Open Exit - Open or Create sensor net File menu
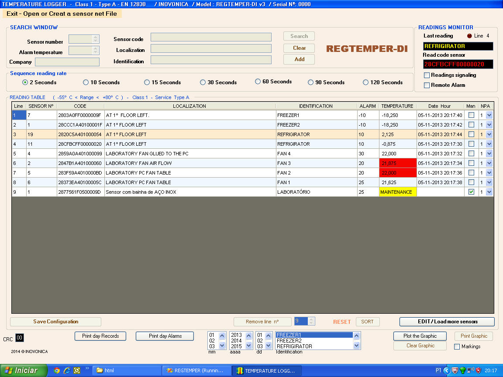This screenshot has height=377, width=503. click(x=62, y=14)
